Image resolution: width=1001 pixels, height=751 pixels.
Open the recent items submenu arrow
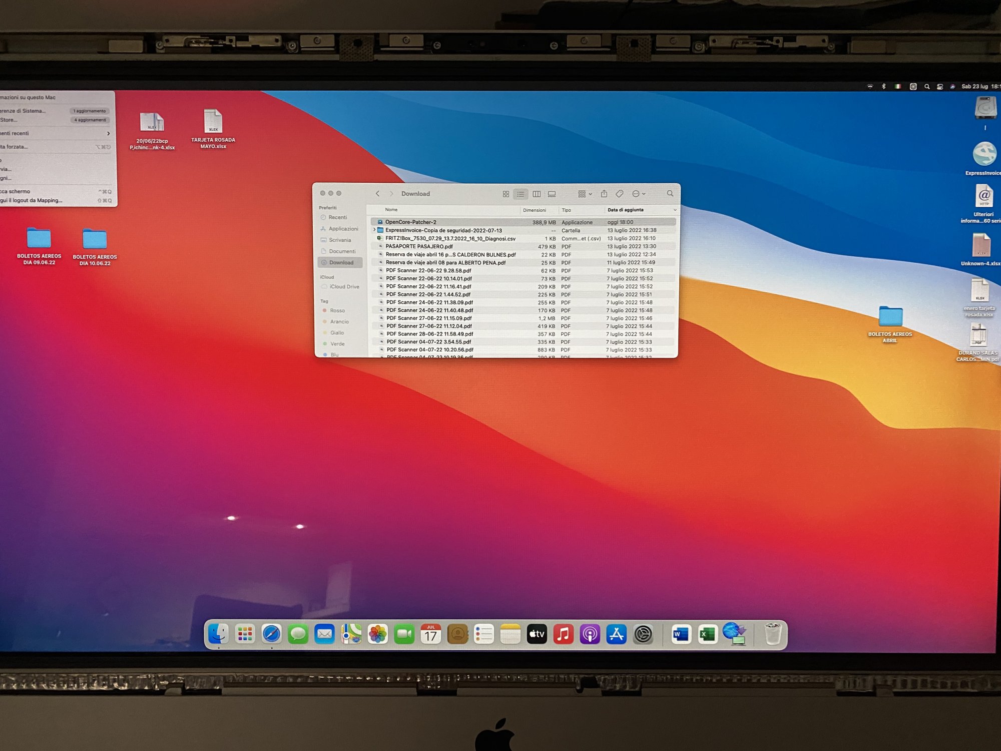(x=108, y=133)
